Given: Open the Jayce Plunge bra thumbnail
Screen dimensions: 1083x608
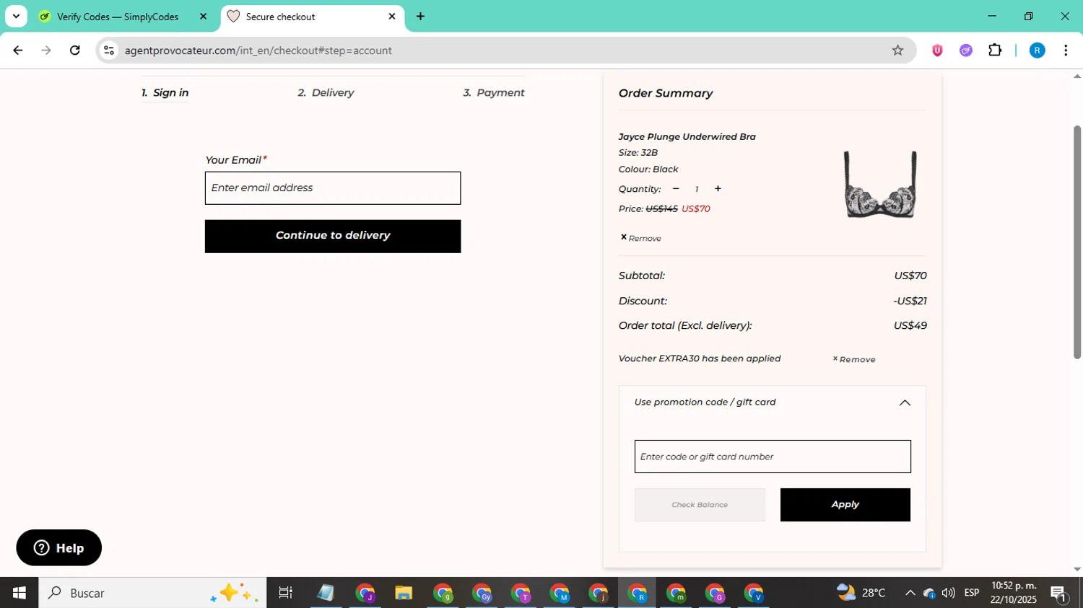Looking at the screenshot, I should 880,184.
